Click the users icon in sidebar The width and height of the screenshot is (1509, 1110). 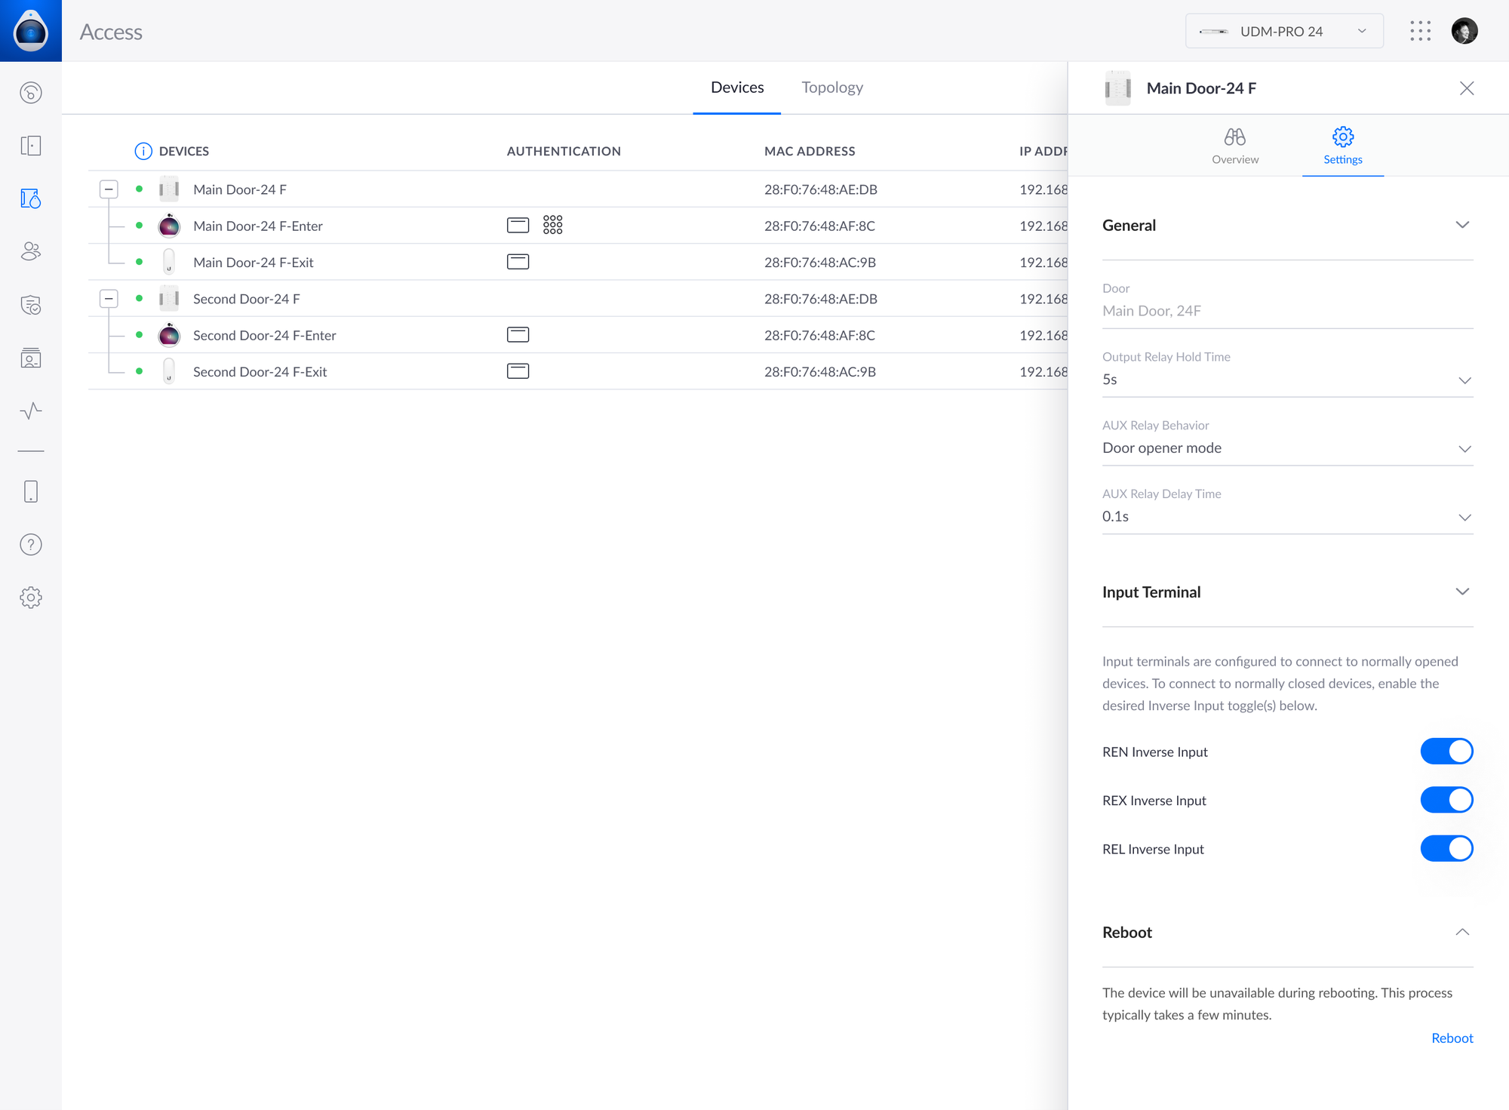tap(31, 251)
